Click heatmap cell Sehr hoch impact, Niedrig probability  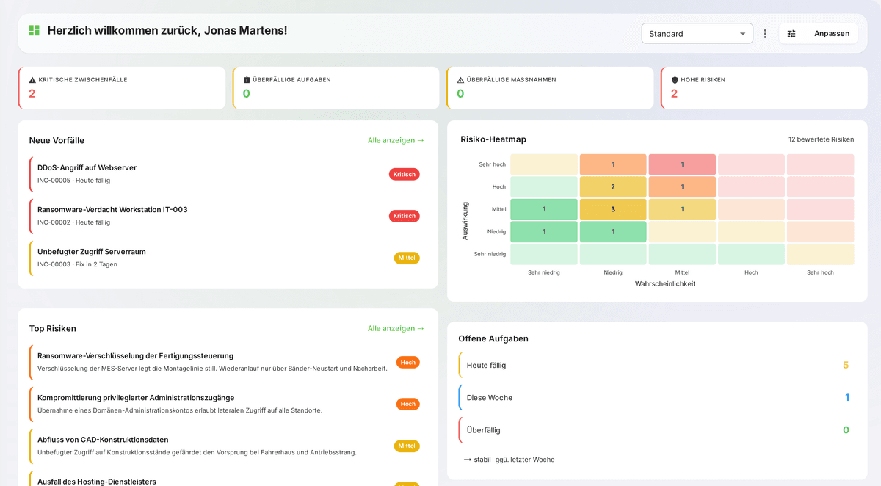click(x=613, y=164)
